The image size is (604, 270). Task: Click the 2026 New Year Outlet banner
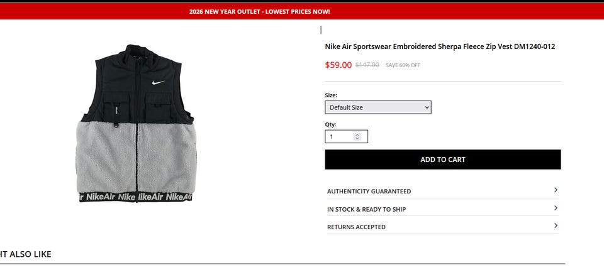(259, 11)
